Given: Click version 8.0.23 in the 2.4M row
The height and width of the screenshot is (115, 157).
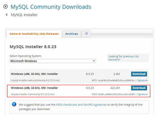Looking at the screenshot, I should click(x=90, y=74).
